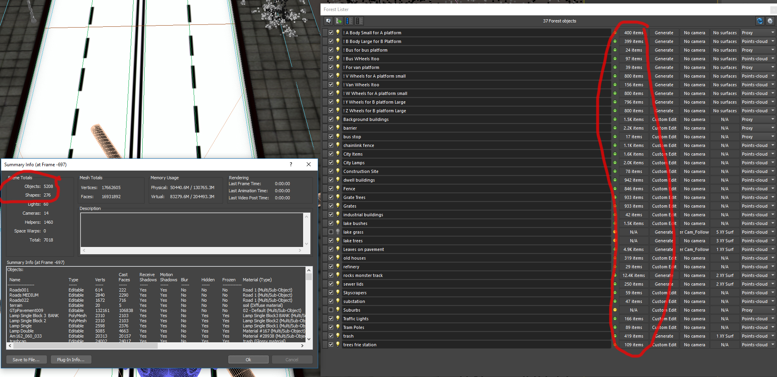This screenshot has height=377, width=777.
Task: Click the help question mark in Summary Info
Action: (x=291, y=164)
